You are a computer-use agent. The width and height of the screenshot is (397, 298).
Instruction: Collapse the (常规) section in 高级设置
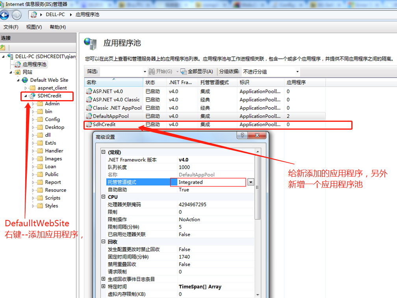pyautogui.click(x=103, y=152)
